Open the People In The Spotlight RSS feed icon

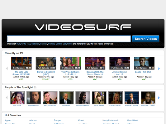35,87
